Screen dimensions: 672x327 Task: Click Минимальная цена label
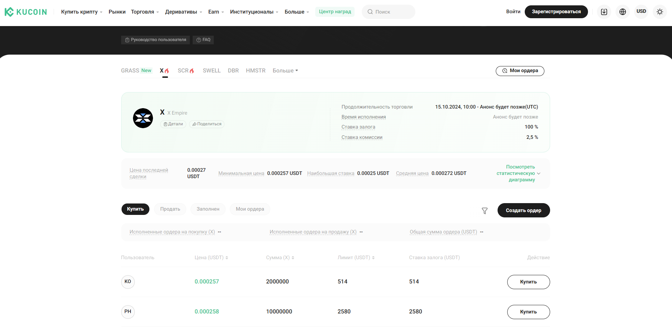241,173
